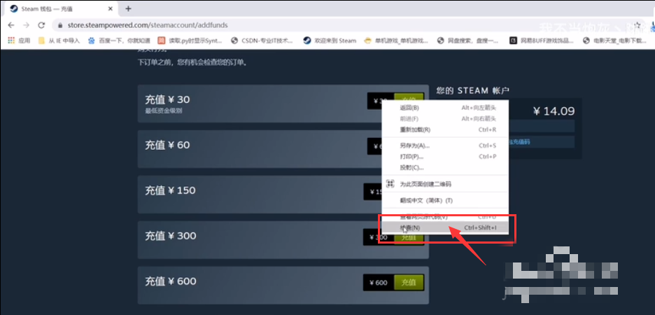Choose 返回(B) in the context menu
Screen dimensions: 655x315
(x=446, y=107)
